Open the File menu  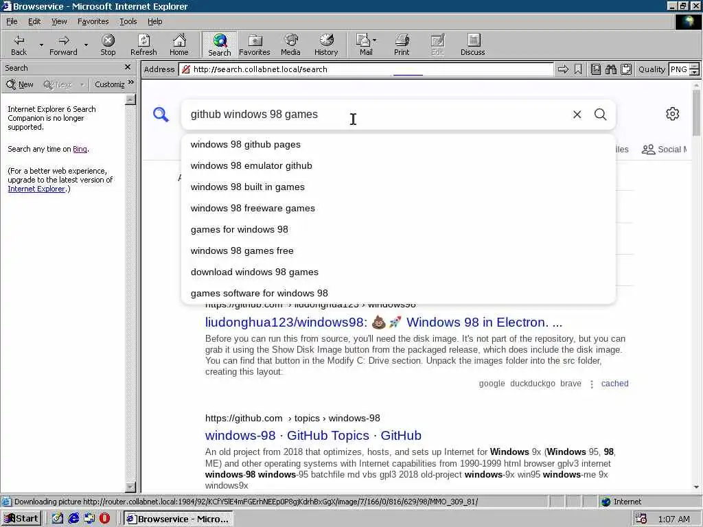(x=12, y=21)
